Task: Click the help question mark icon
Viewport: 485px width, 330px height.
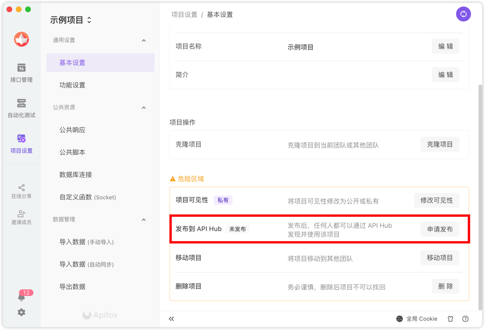Action: (465, 319)
